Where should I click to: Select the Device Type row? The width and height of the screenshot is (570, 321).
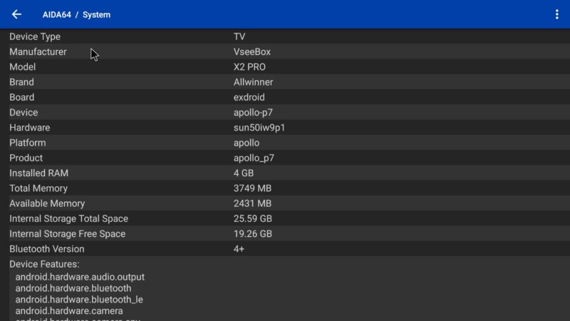pos(285,36)
